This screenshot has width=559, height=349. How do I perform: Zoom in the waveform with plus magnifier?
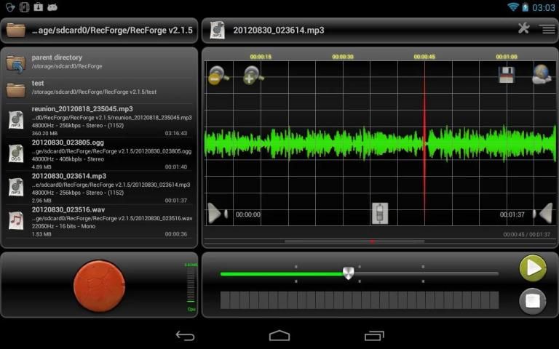click(x=253, y=75)
